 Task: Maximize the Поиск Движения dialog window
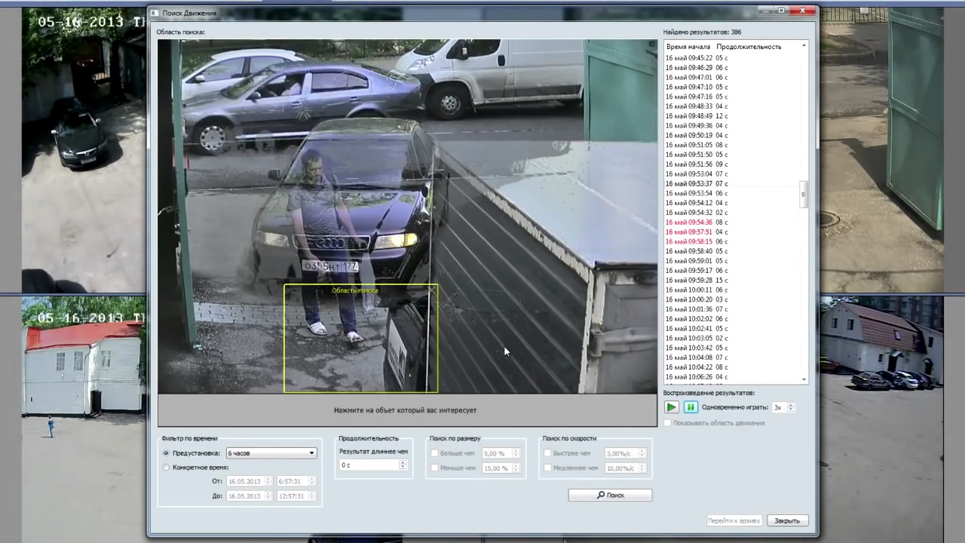pos(781,11)
